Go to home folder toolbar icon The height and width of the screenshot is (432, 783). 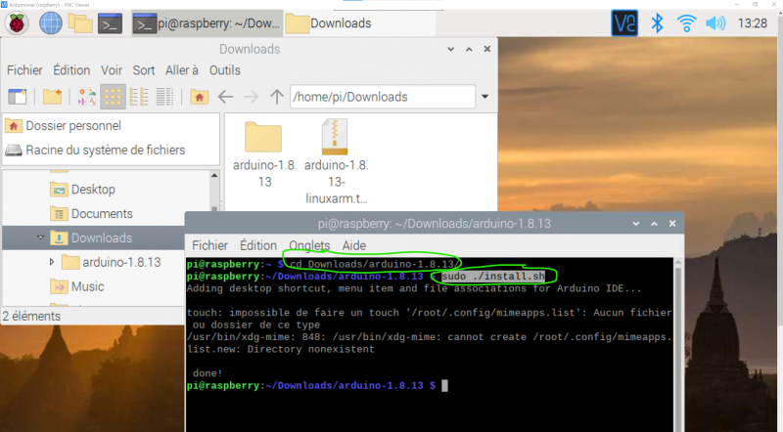200,97
